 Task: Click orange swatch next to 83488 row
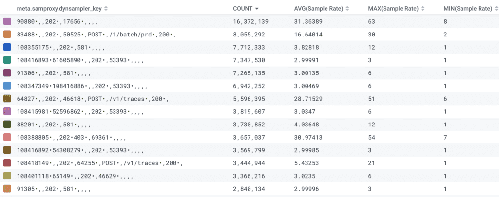pyautogui.click(x=7, y=35)
